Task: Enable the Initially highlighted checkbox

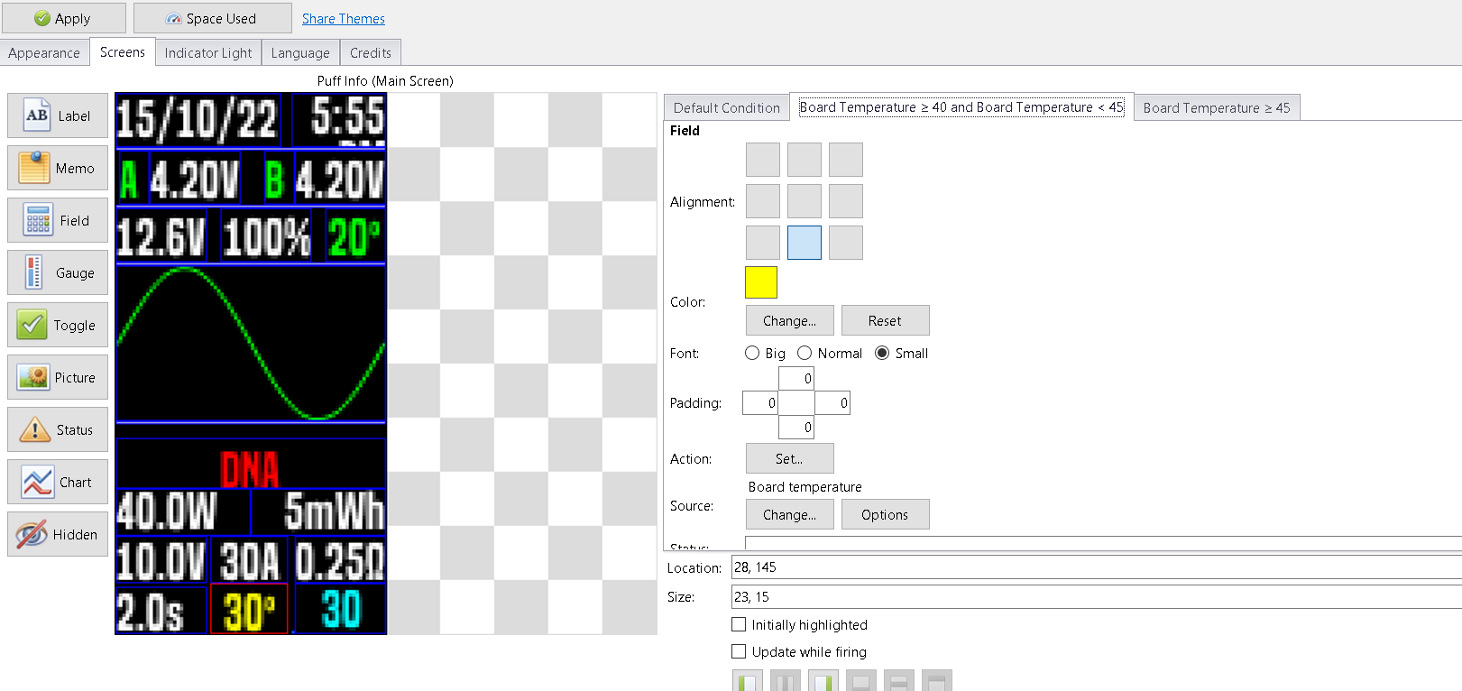Action: click(x=739, y=624)
